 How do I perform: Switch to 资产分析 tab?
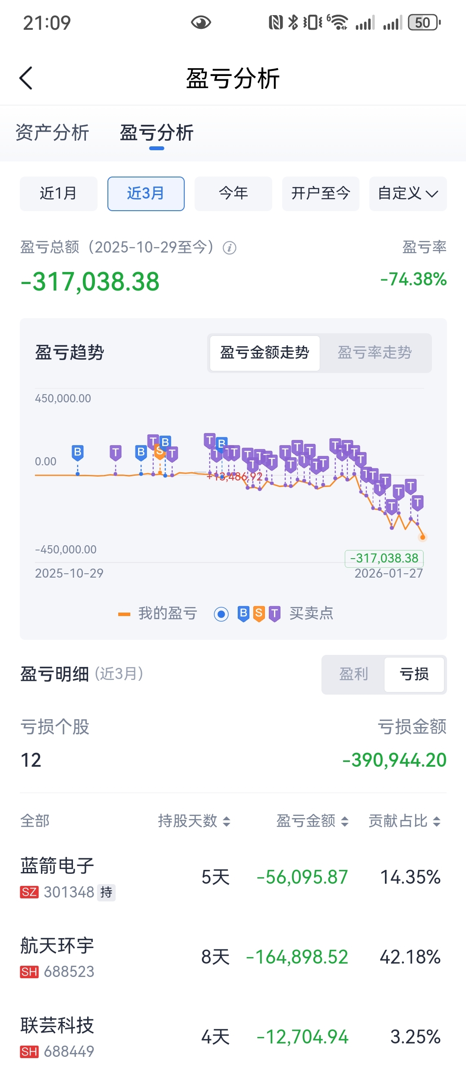(x=52, y=133)
